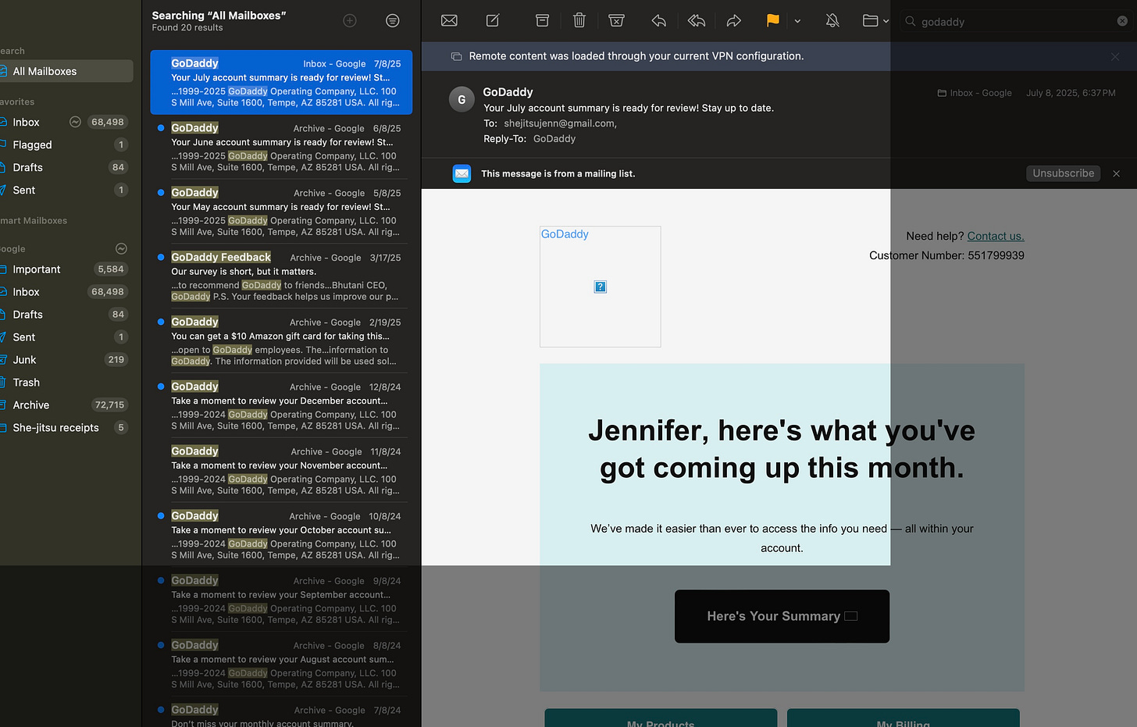Open the November account message 11/8/24
Viewport: 1137px width, 727px height.
[x=281, y=471]
